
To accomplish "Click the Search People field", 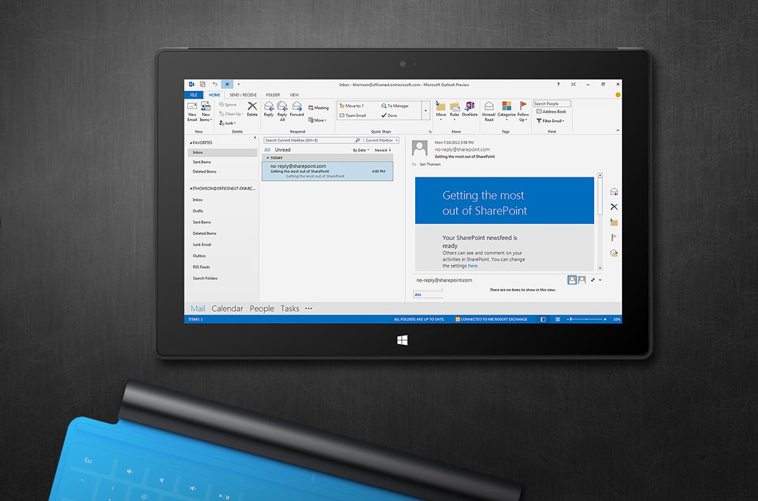I will click(x=552, y=103).
